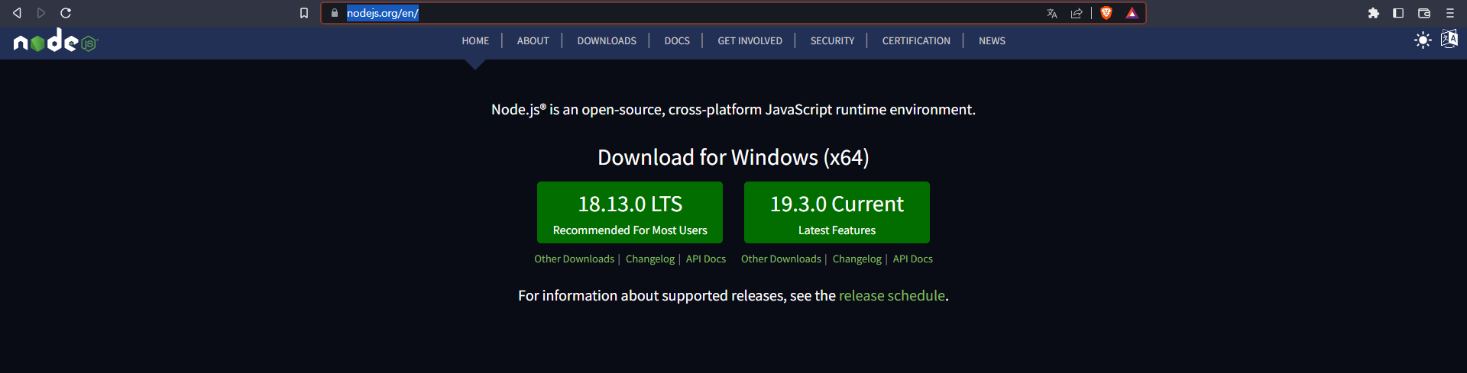This screenshot has width=1467, height=373.
Task: Open the GET INVOLVED nav item
Action: click(x=750, y=41)
